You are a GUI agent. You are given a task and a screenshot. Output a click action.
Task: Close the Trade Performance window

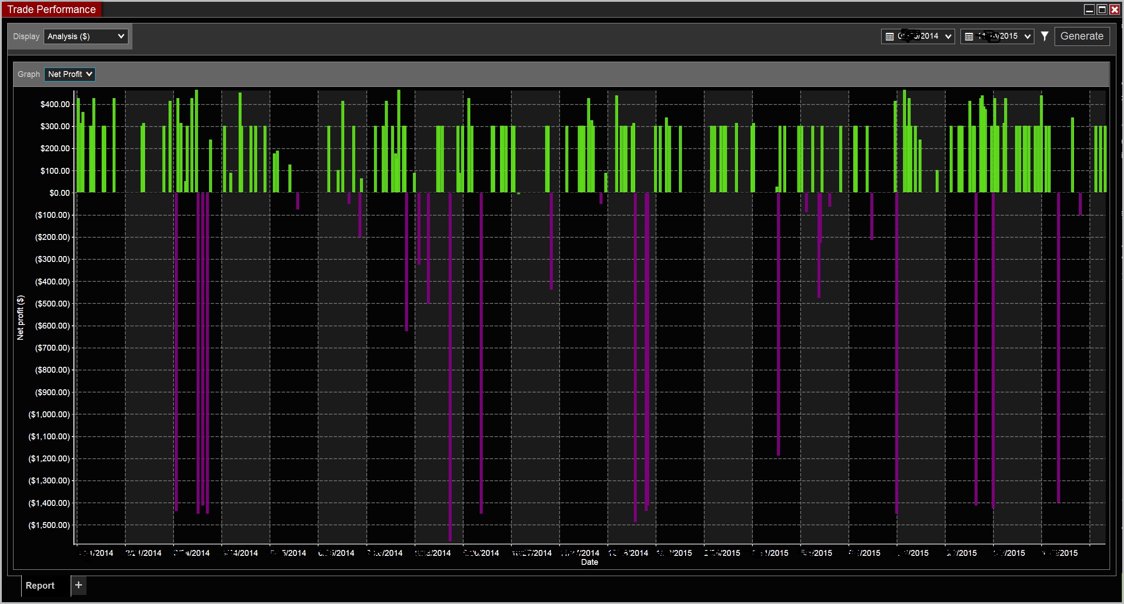pos(1115,9)
